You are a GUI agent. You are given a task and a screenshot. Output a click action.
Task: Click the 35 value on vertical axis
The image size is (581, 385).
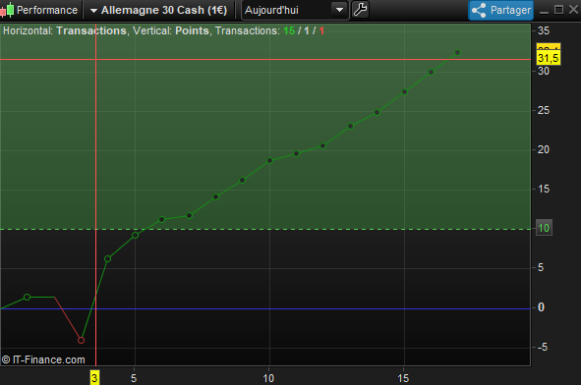(x=544, y=30)
